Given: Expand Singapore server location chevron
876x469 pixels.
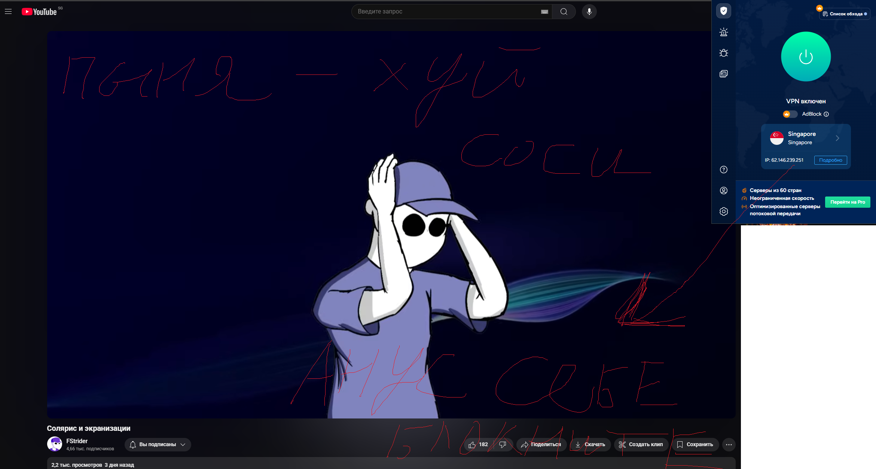Looking at the screenshot, I should click(x=837, y=138).
